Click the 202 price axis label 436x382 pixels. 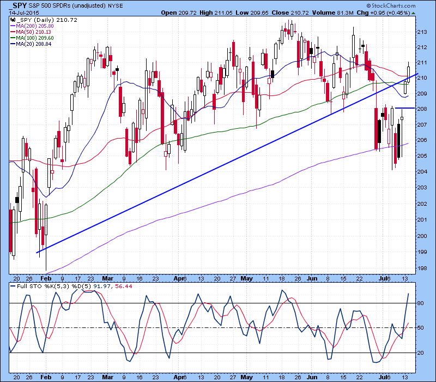(422, 204)
